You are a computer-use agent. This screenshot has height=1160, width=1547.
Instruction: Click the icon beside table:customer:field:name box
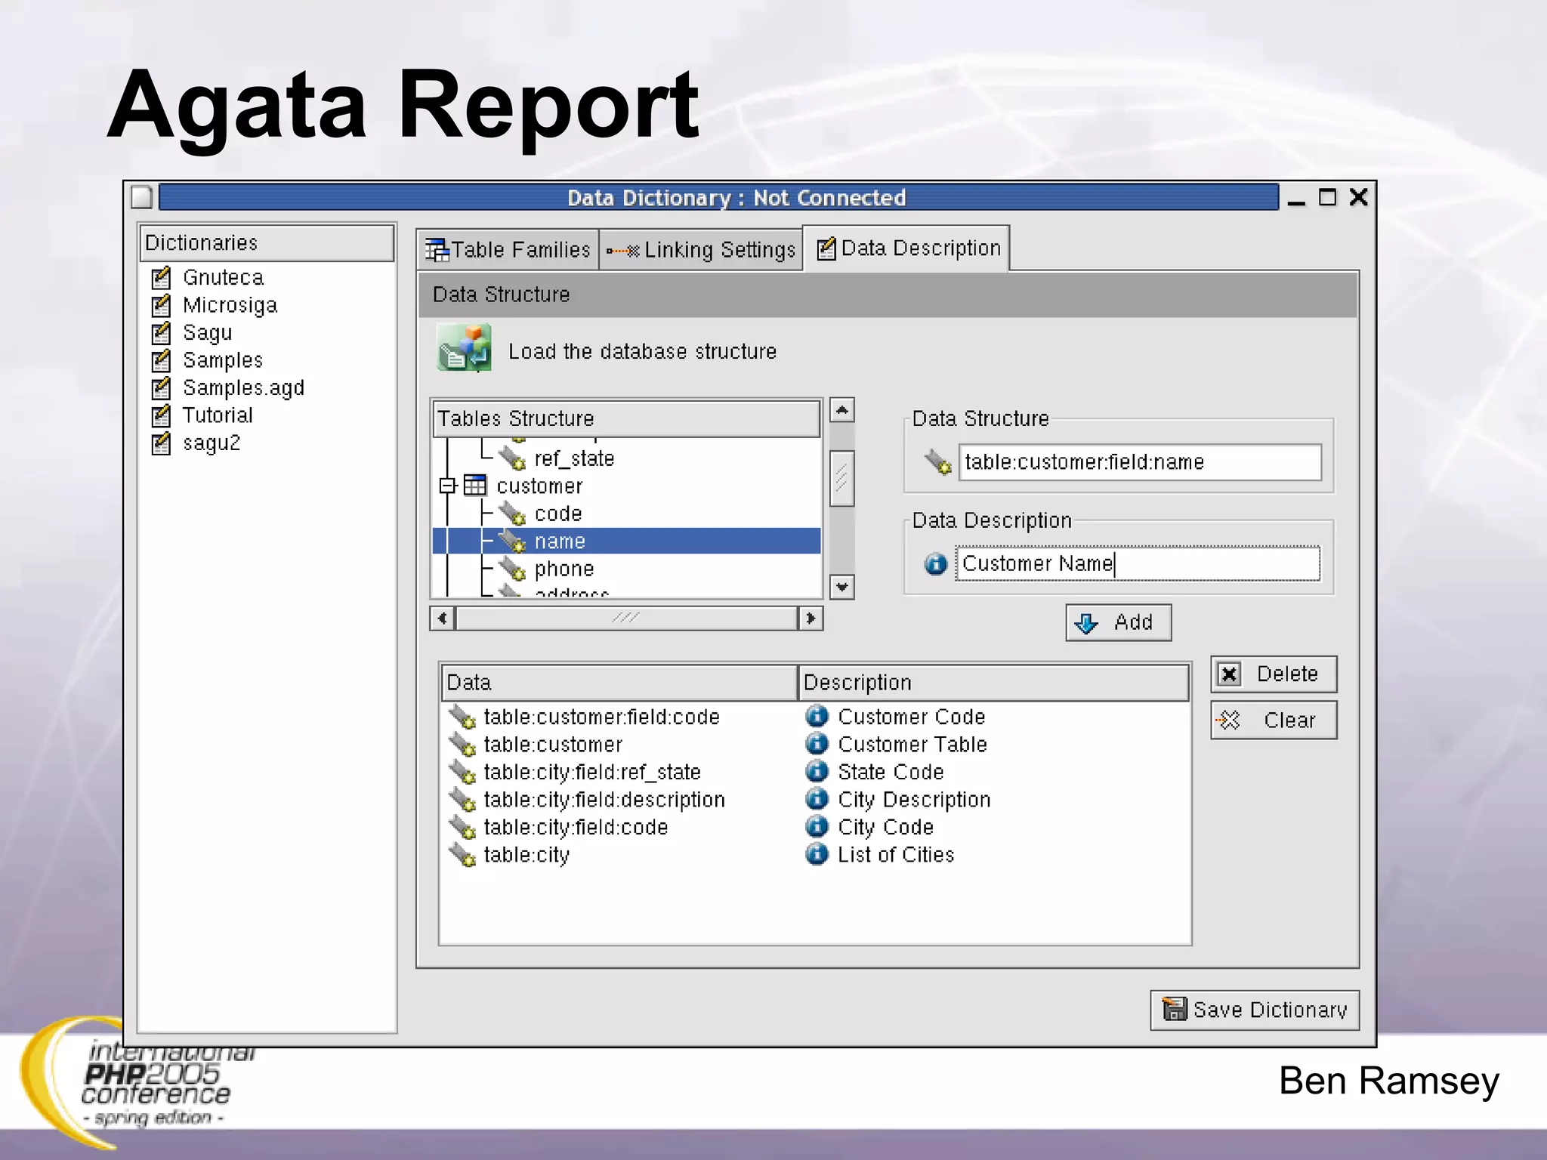(937, 461)
